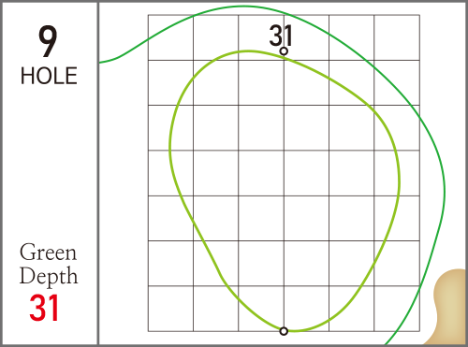This screenshot has height=347, width=468.
Task: Click the black 31 label above the green
Action: pos(281,36)
